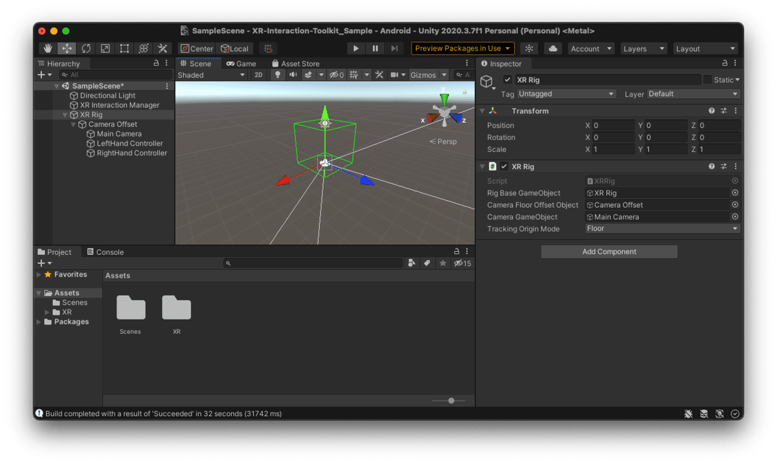Open the Account dropdown
The width and height of the screenshot is (777, 464).
pos(591,49)
